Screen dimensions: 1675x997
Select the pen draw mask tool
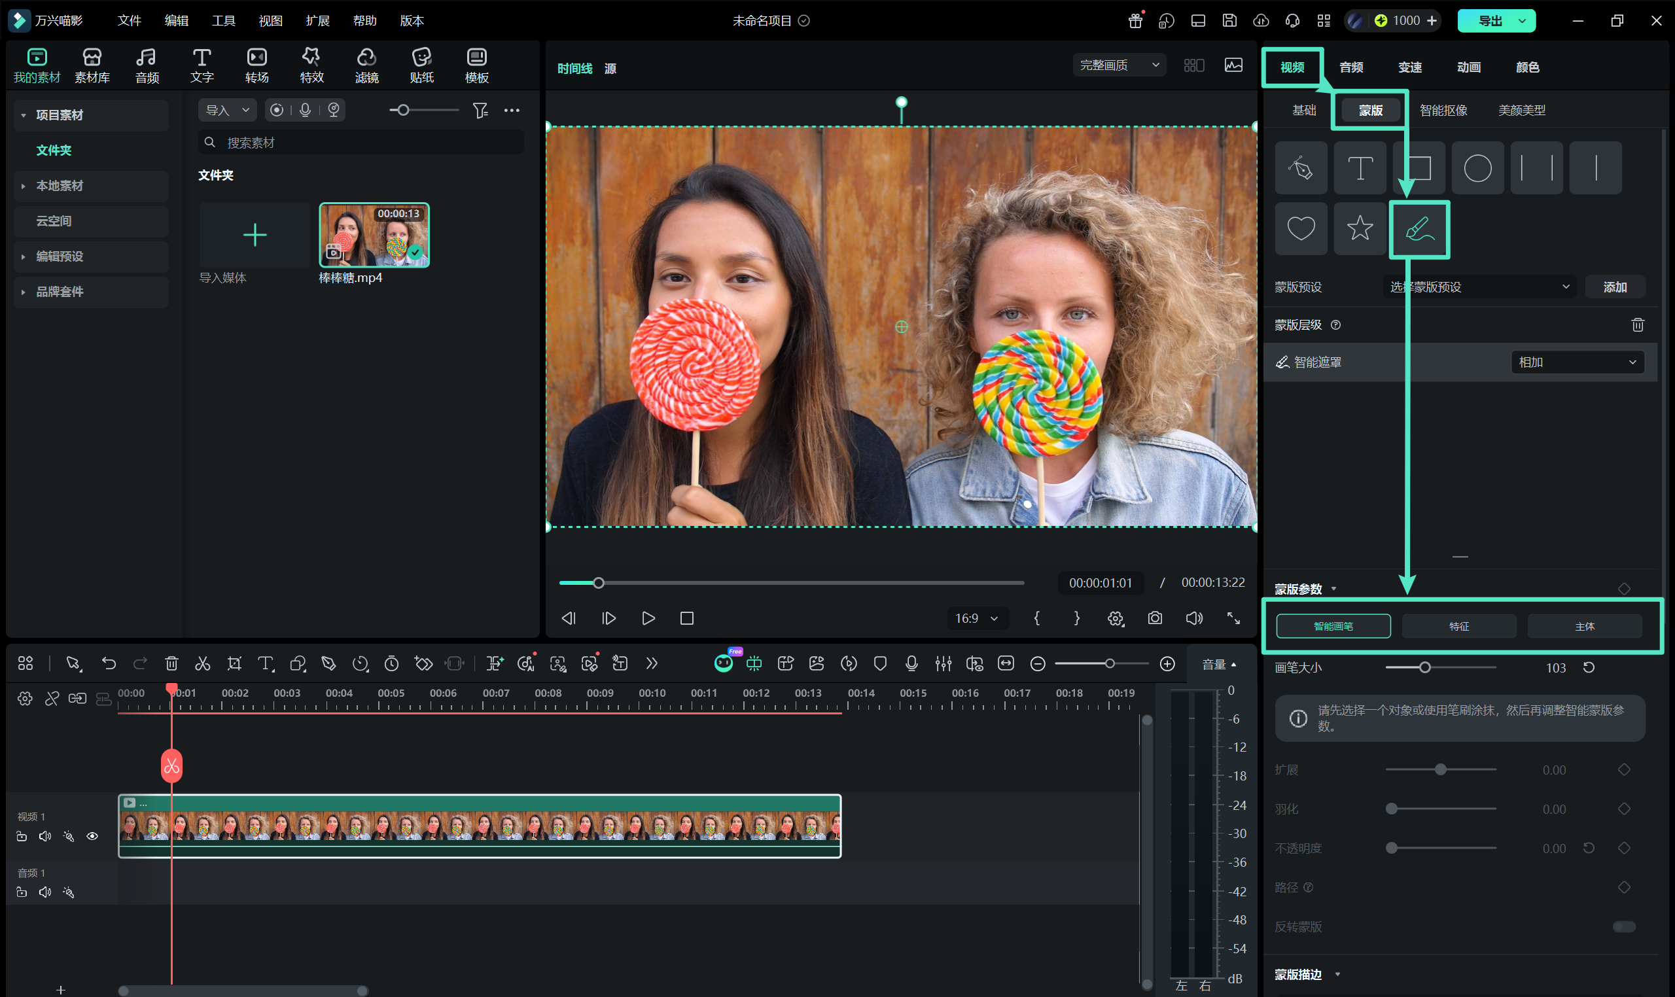[x=1301, y=168]
